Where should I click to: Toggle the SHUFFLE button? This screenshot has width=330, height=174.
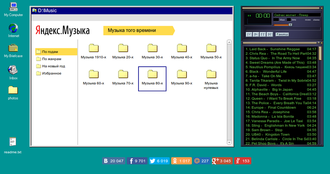(x=282, y=34)
